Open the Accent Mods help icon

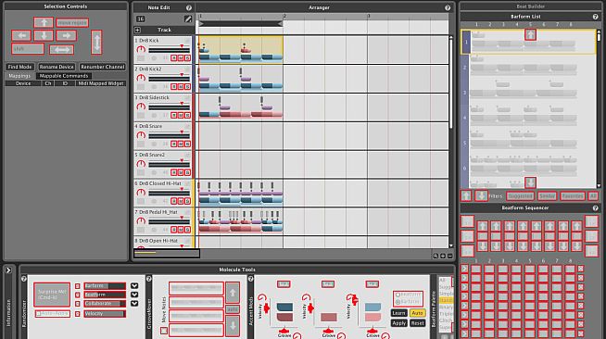click(x=250, y=279)
